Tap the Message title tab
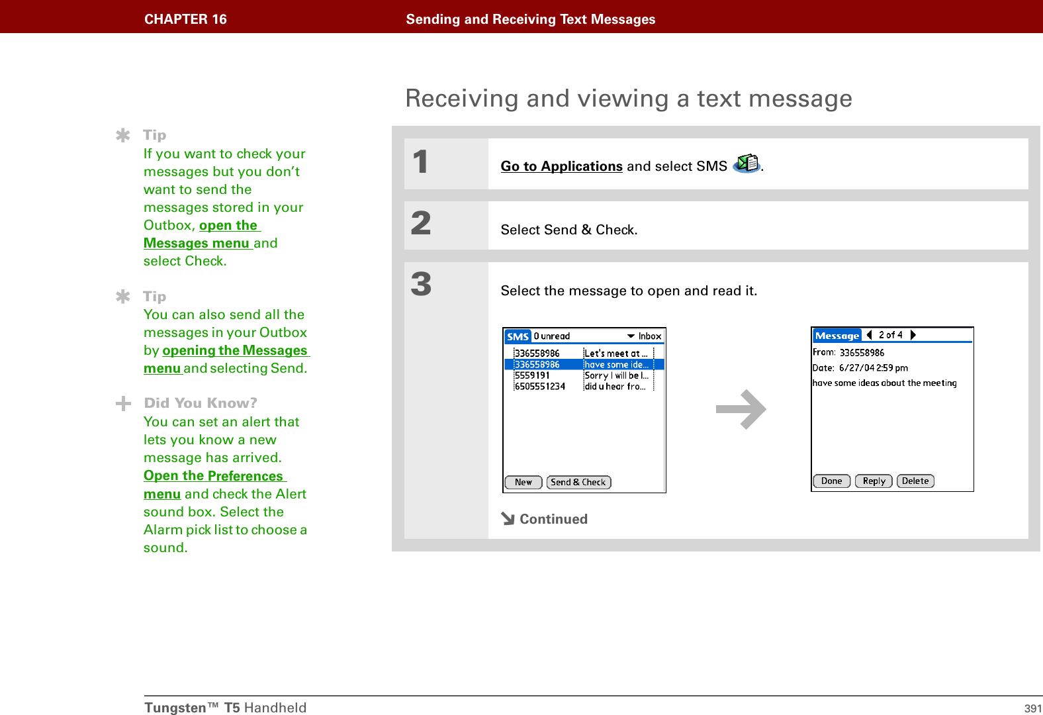 click(837, 336)
